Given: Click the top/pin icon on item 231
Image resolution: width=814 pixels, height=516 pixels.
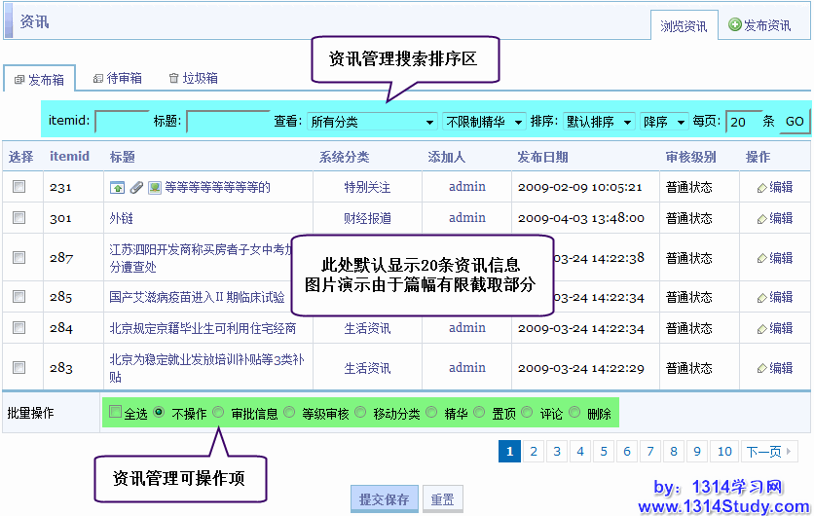Looking at the screenshot, I should 118,187.
